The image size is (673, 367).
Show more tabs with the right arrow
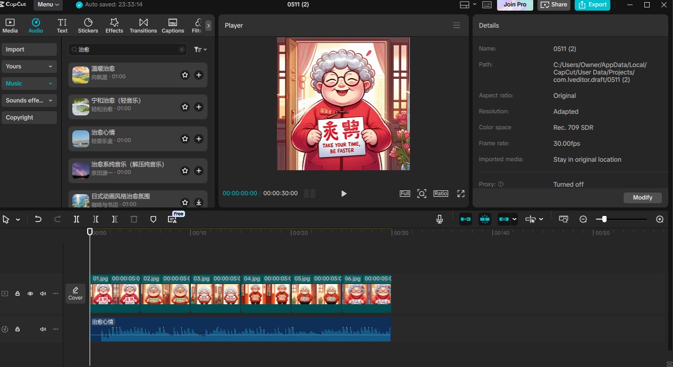[208, 26]
